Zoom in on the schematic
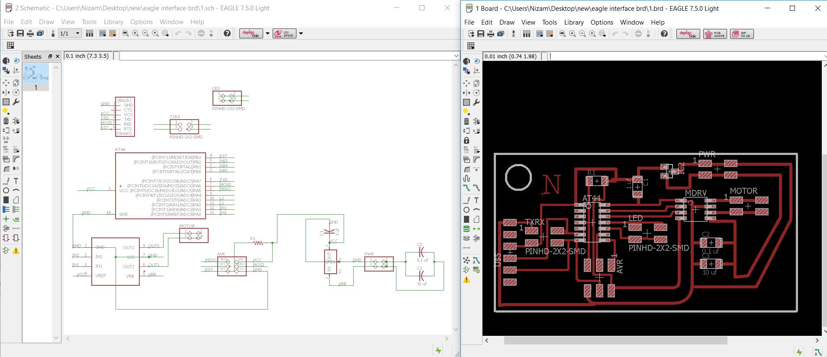This screenshot has height=357, width=827. pyautogui.click(x=135, y=33)
